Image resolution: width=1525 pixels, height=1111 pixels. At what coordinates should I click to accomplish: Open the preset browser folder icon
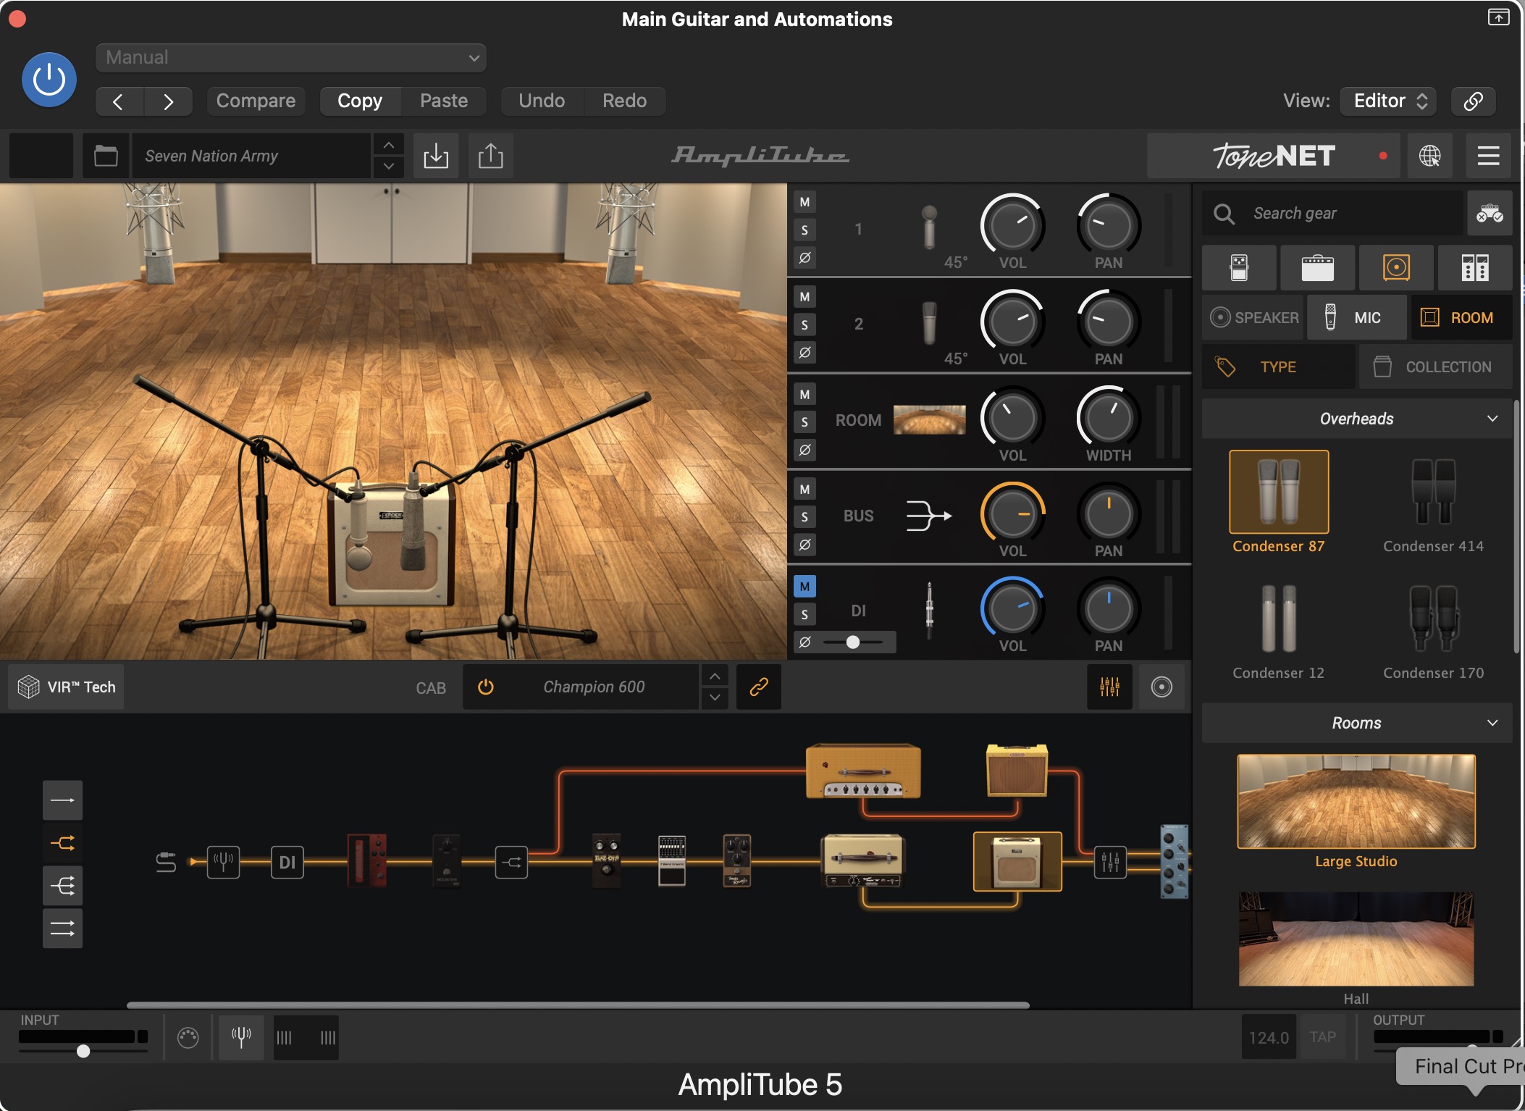pyautogui.click(x=106, y=156)
